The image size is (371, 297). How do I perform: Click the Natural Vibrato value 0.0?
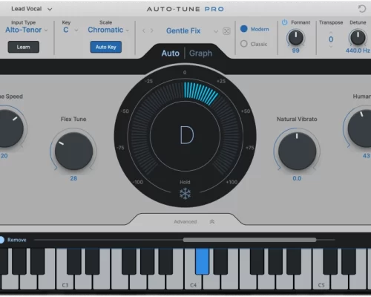tap(297, 178)
